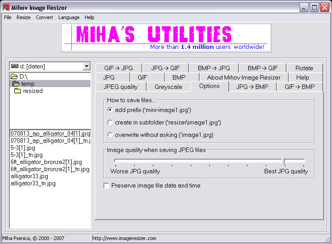The width and height of the screenshot is (332, 244).
Task: Switch to the BMP -> GIF tab
Action: 262,68
